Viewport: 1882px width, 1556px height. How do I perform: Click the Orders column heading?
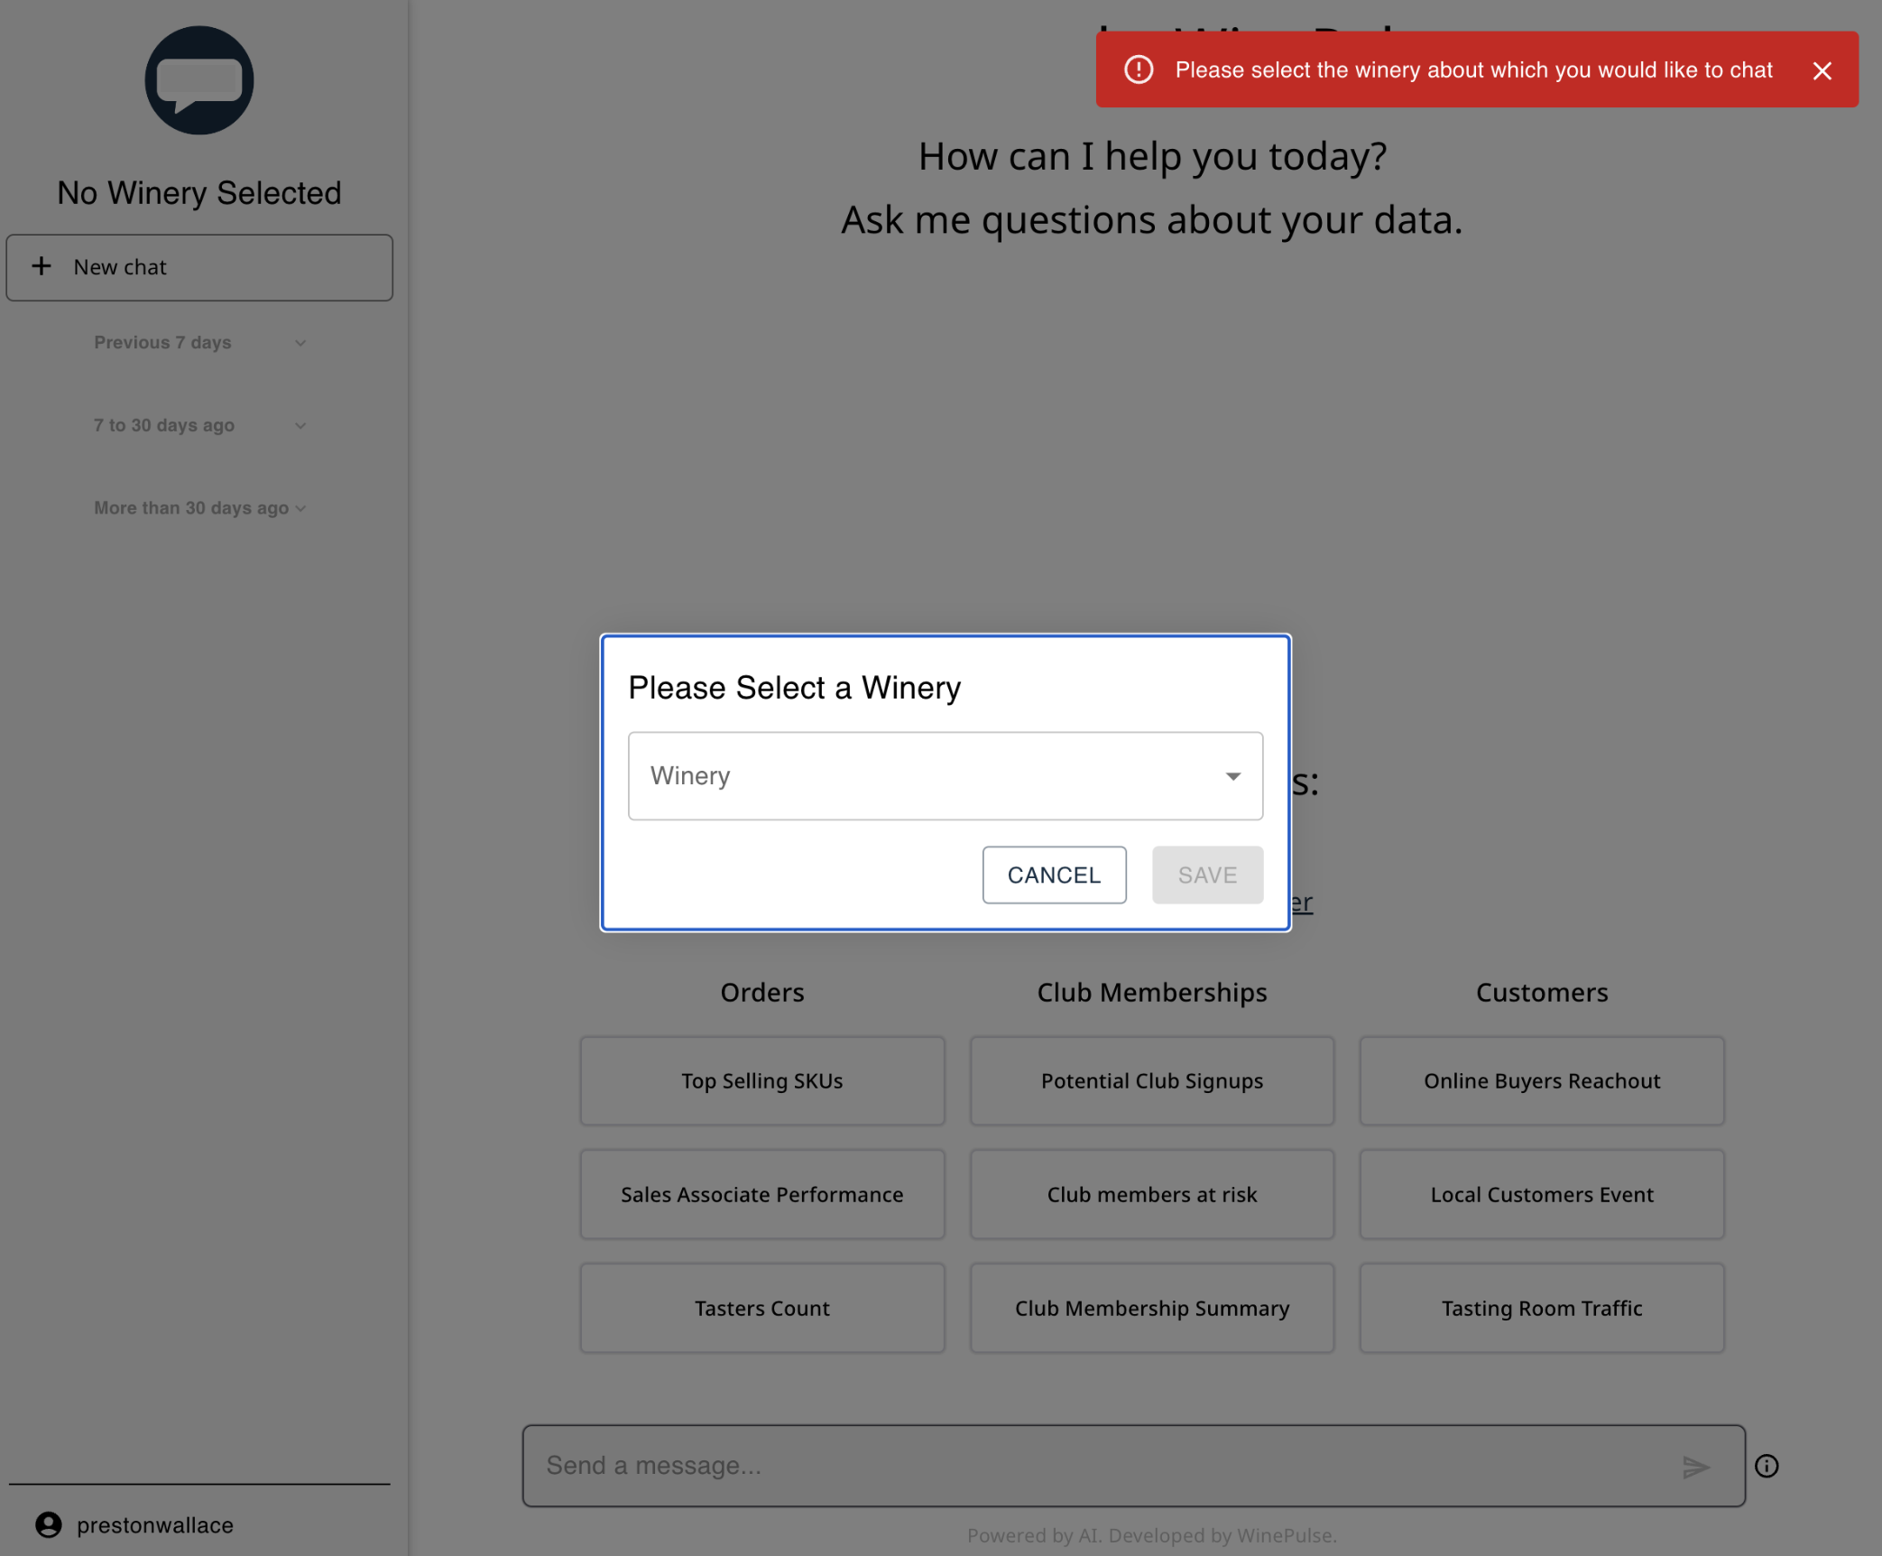point(761,992)
